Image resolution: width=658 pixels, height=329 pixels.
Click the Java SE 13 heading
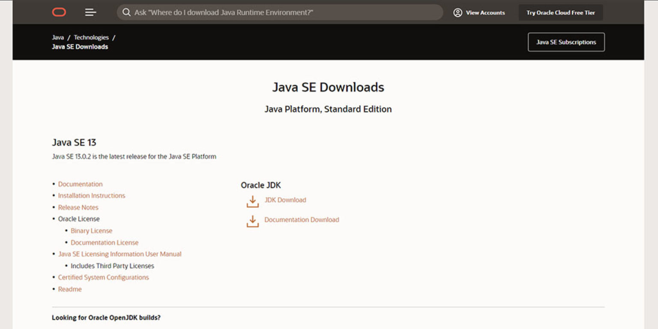click(74, 142)
